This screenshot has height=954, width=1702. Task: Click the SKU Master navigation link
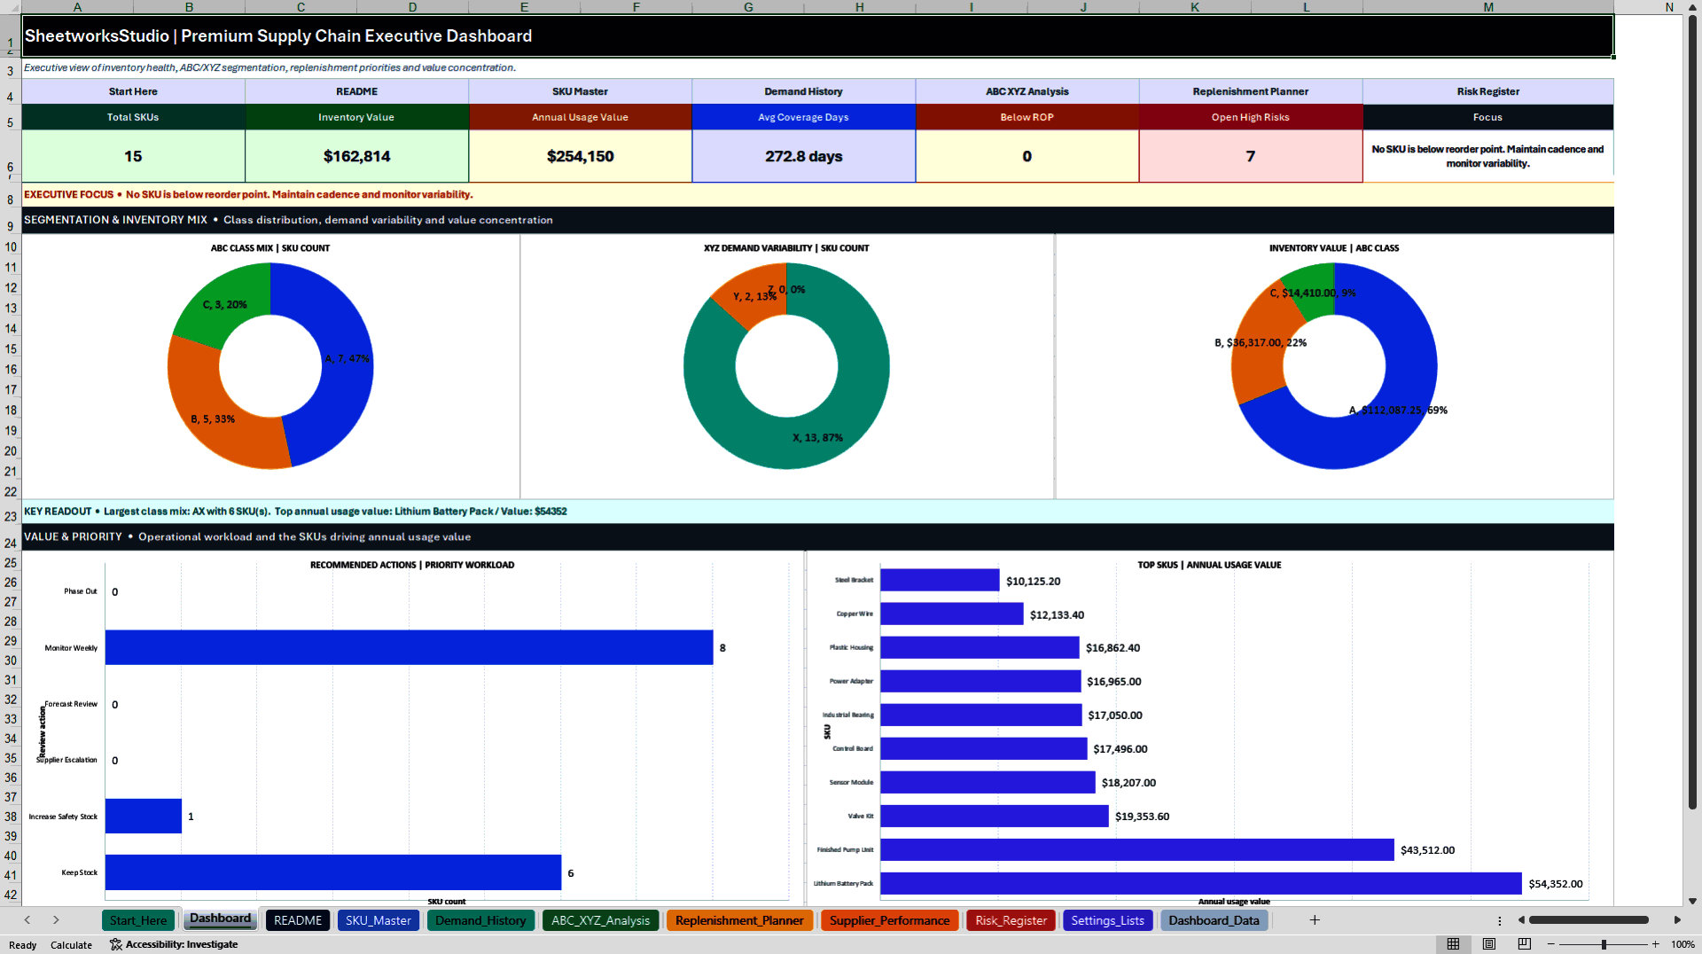[580, 91]
